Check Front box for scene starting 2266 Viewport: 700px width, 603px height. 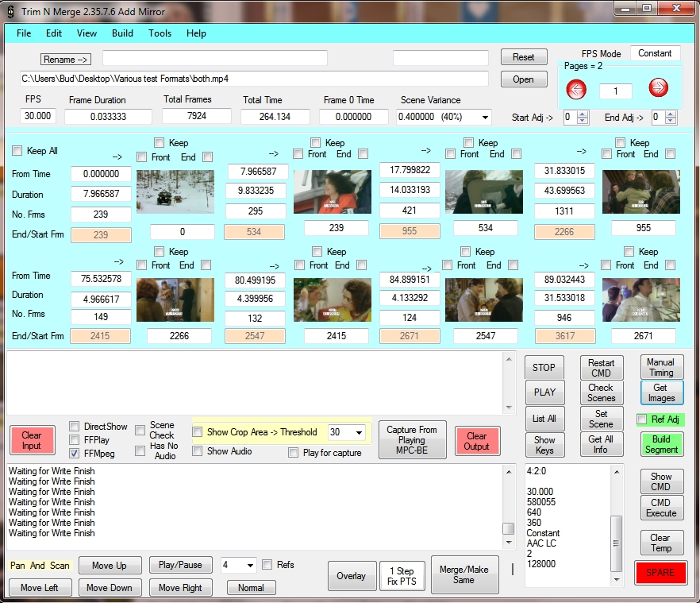[x=141, y=265]
